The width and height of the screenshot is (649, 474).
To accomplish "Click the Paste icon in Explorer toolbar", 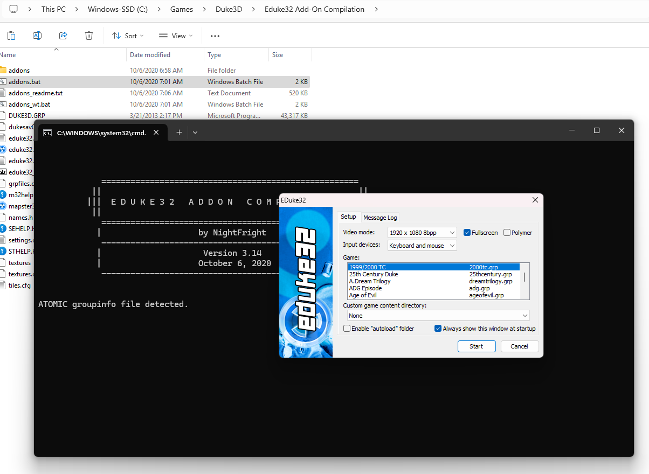I will pyautogui.click(x=11, y=36).
